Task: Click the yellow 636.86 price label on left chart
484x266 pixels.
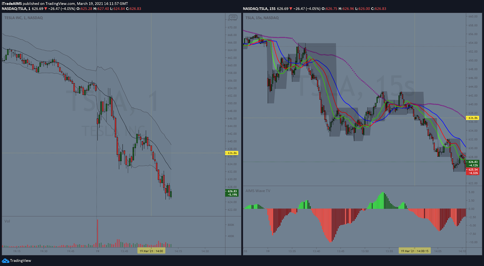Action: tap(232, 153)
